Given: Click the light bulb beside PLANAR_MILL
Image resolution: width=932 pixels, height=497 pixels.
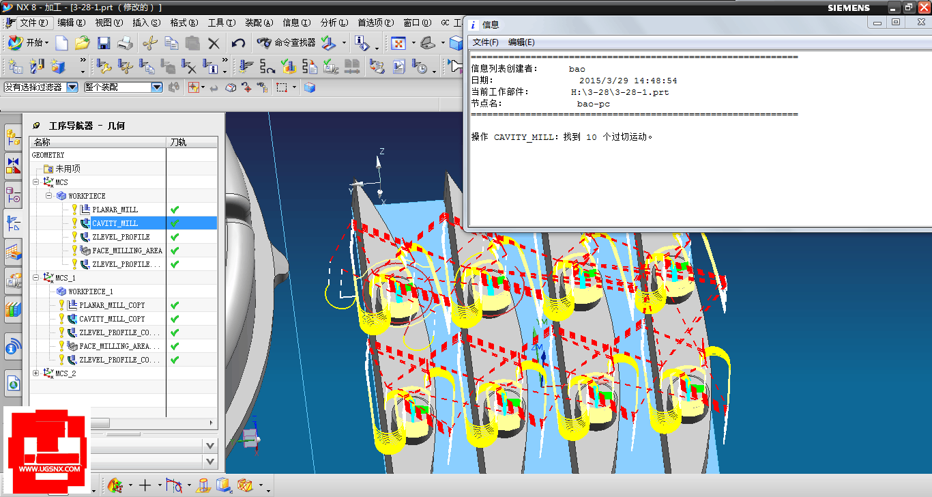Looking at the screenshot, I should point(75,210).
